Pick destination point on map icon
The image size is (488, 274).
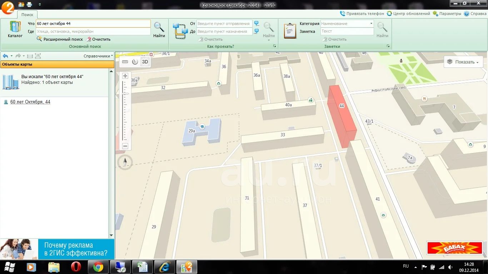pyautogui.click(x=257, y=31)
